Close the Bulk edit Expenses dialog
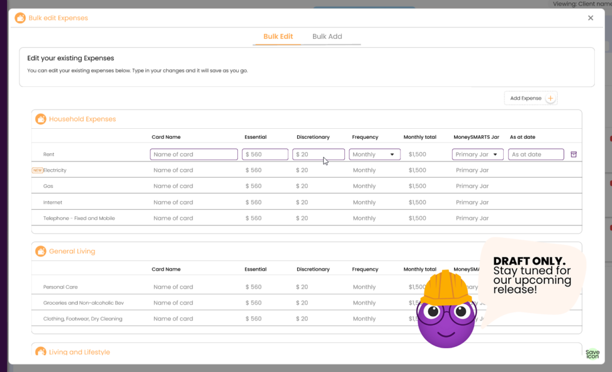Image resolution: width=612 pixels, height=372 pixels. (590, 17)
